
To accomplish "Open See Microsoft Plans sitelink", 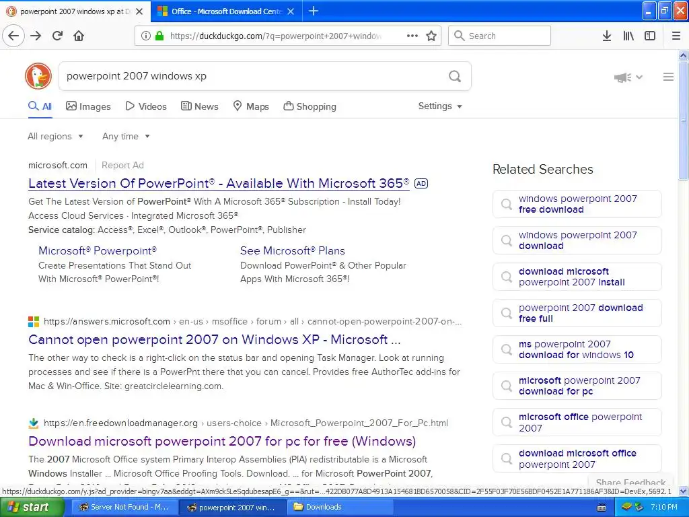I will [293, 250].
